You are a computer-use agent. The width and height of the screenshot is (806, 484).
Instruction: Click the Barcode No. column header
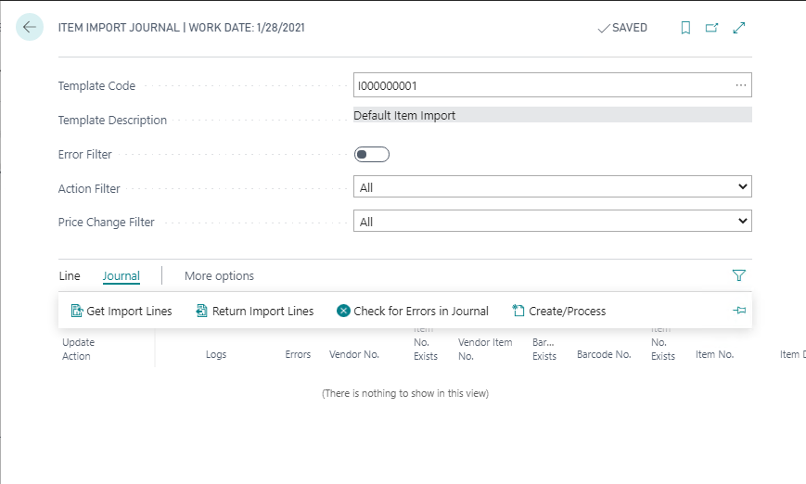point(603,354)
